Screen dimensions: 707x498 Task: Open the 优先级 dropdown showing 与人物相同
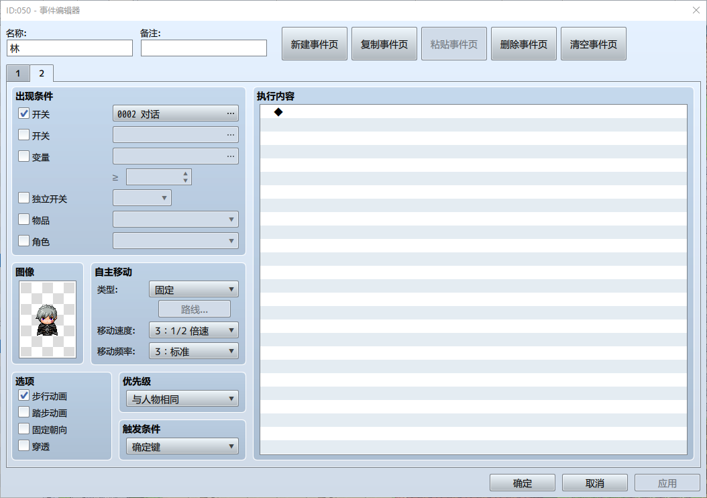[x=182, y=399]
